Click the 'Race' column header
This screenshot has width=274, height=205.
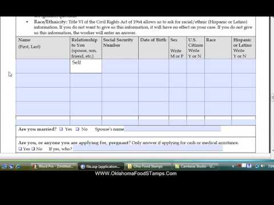point(218,48)
